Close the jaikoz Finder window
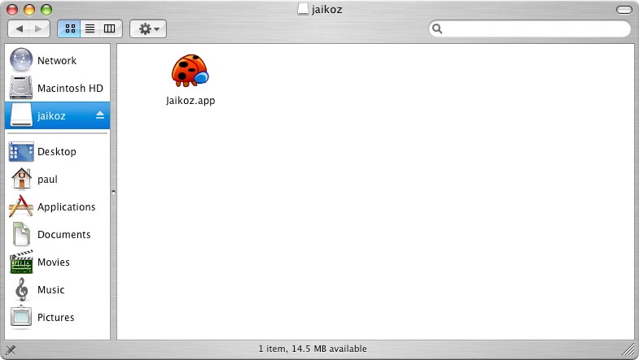639x360 pixels. (x=12, y=10)
